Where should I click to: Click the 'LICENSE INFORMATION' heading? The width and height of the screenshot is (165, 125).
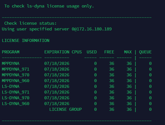click(x=25, y=40)
